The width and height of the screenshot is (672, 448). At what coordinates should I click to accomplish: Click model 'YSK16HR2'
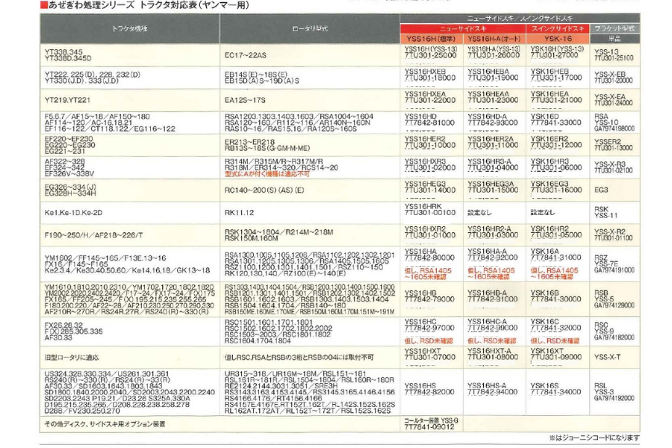[550, 228]
